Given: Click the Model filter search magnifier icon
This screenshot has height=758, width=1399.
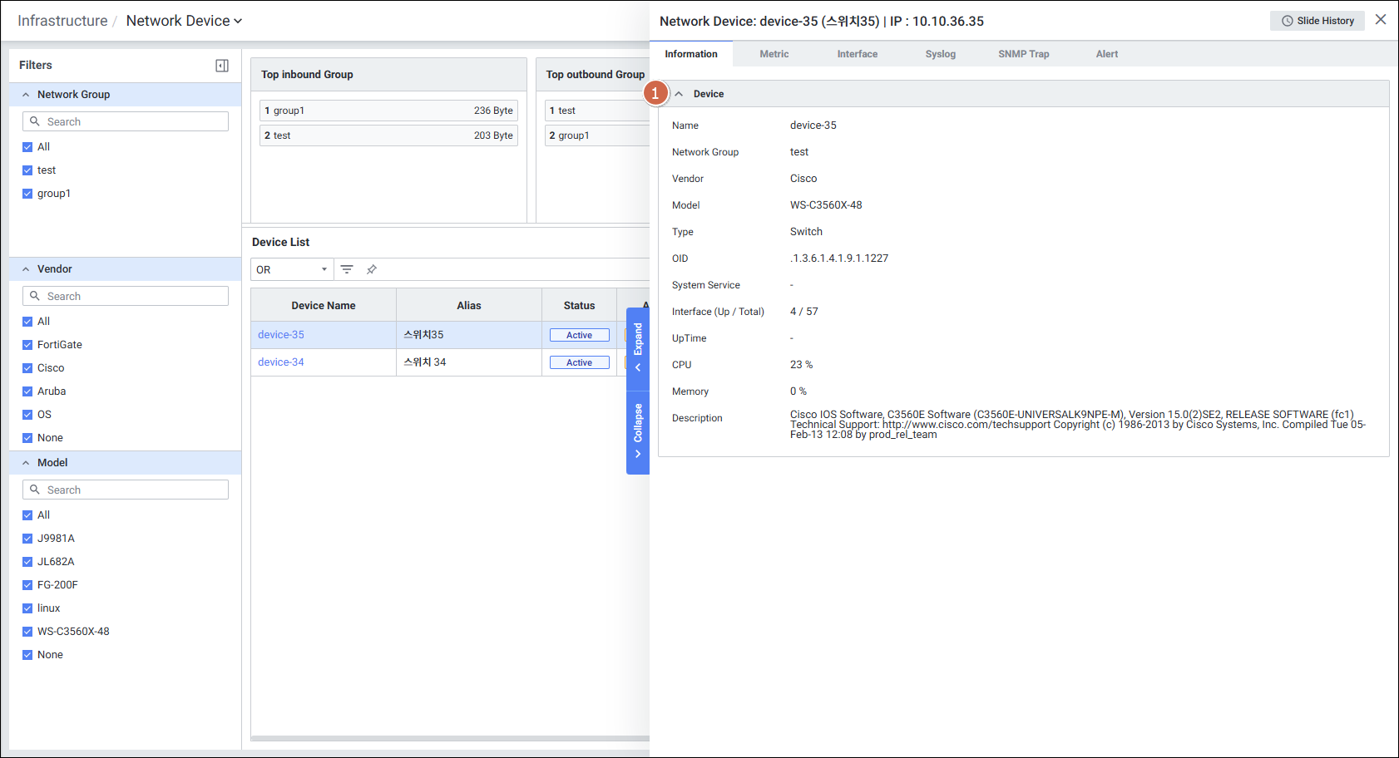Looking at the screenshot, I should 35,490.
